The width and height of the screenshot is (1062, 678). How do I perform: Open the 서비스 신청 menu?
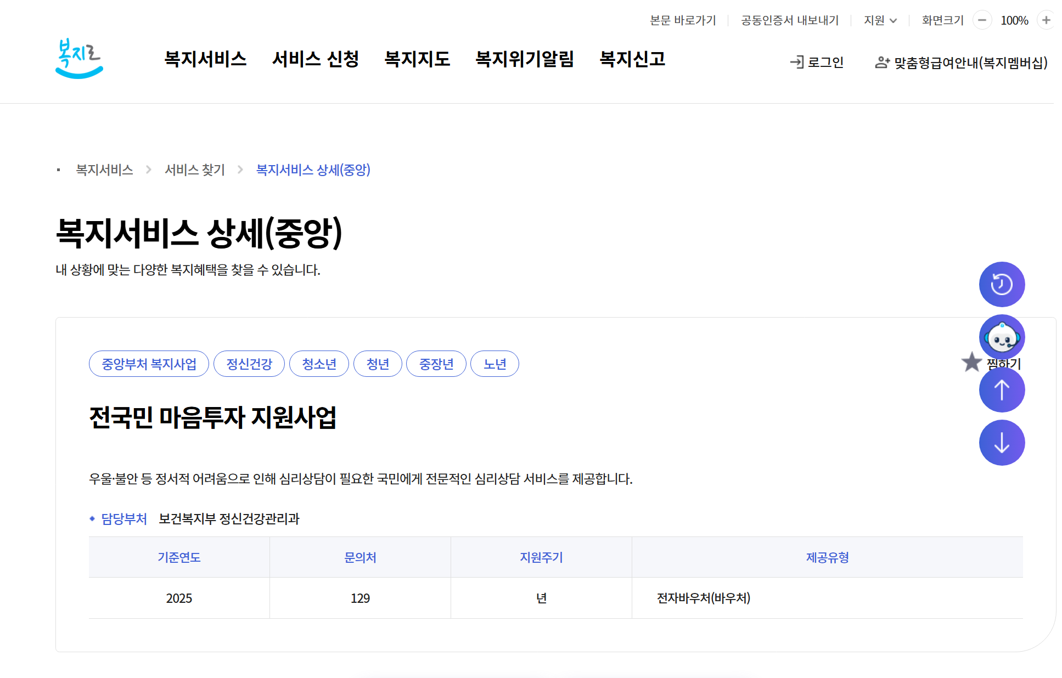pos(316,59)
